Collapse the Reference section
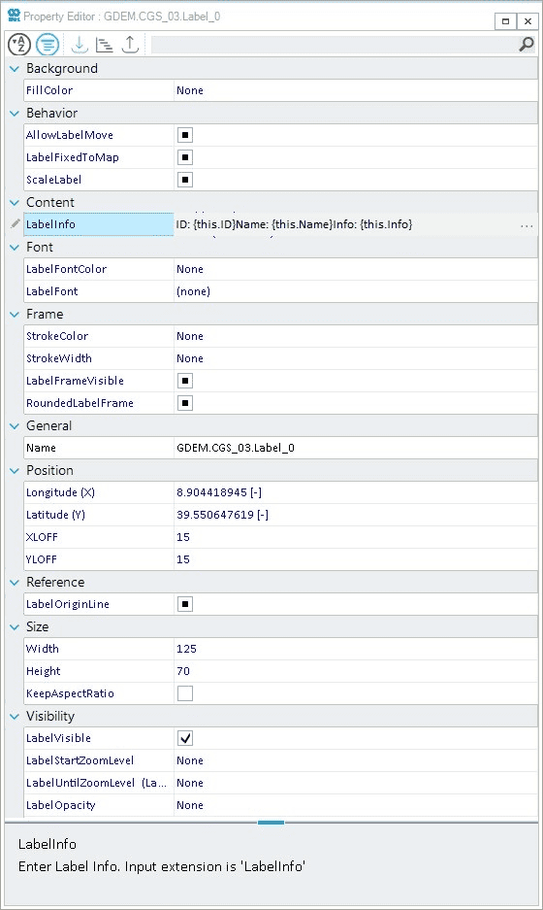The height and width of the screenshot is (910, 543). 15,582
